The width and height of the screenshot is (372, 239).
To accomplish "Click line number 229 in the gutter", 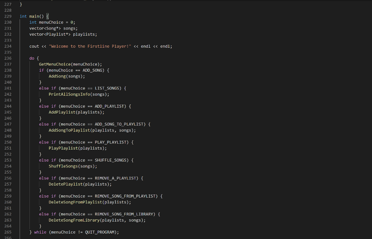I will [8, 16].
